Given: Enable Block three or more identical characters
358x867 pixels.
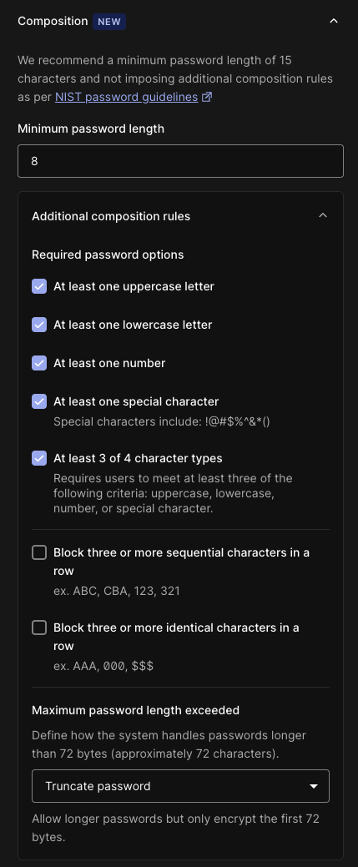Looking at the screenshot, I should (39, 628).
